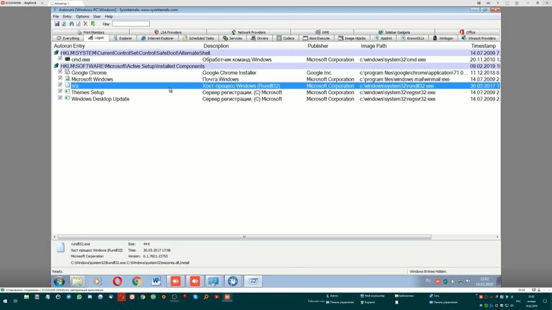Open the Help menu
This screenshot has height=310, width=552.
click(109, 17)
